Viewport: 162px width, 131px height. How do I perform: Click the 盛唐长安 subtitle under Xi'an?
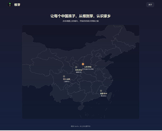coord(79,72)
